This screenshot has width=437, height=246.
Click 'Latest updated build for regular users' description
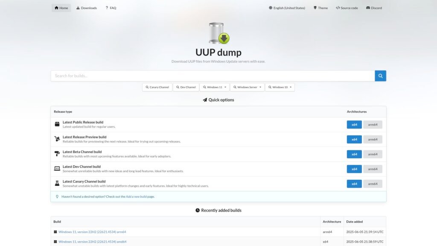point(89,126)
